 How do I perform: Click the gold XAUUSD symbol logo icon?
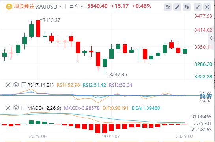pyautogui.click(x=9, y=6)
